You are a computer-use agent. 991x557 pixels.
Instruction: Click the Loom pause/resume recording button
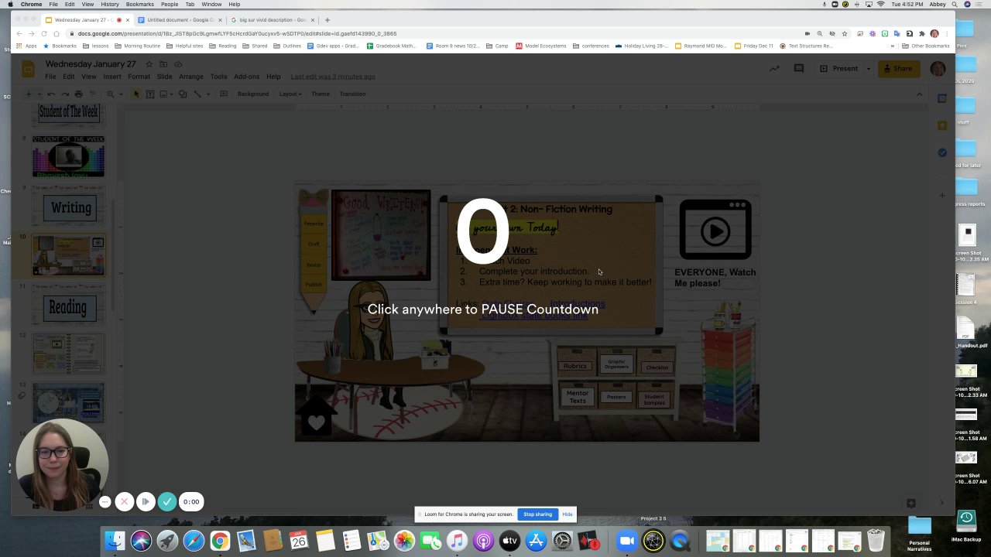coord(146,501)
